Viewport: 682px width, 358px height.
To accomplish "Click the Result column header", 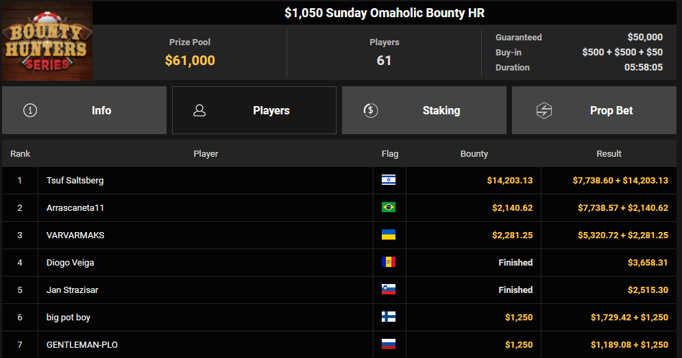I will point(609,154).
